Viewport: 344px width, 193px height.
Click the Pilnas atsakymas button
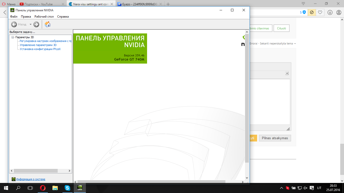pos(275,138)
